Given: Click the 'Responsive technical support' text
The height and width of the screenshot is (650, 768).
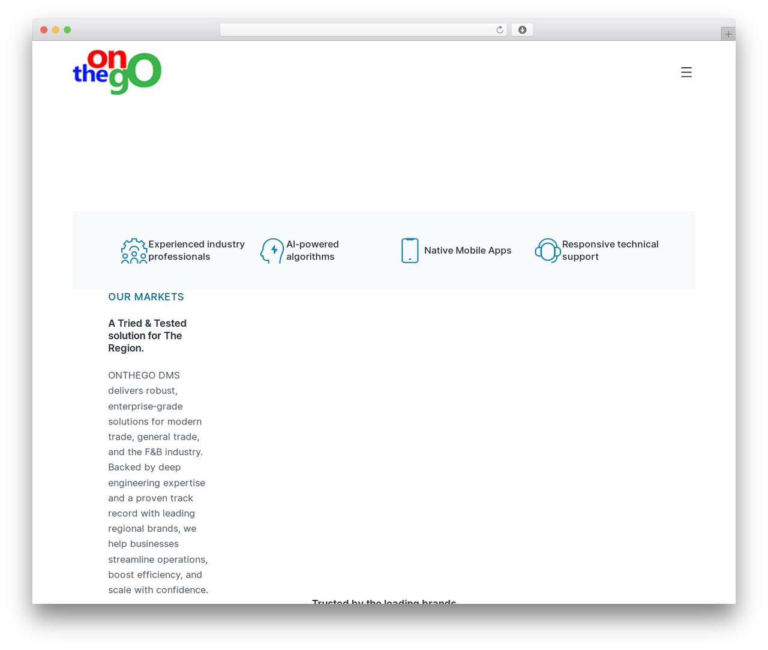Looking at the screenshot, I should 610,251.
